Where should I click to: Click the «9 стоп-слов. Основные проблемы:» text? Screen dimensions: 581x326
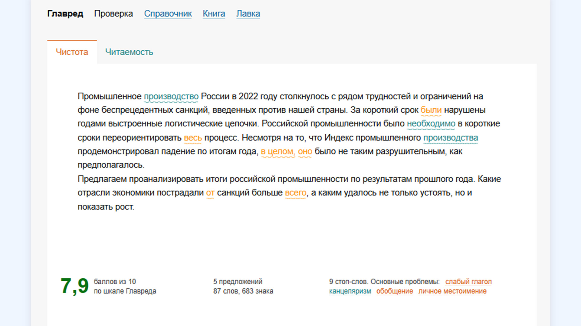point(384,282)
